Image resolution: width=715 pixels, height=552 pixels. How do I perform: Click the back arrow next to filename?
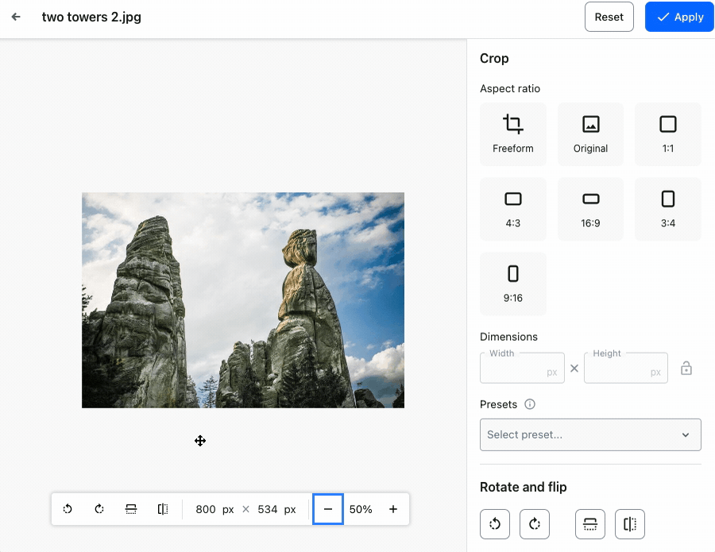click(16, 17)
